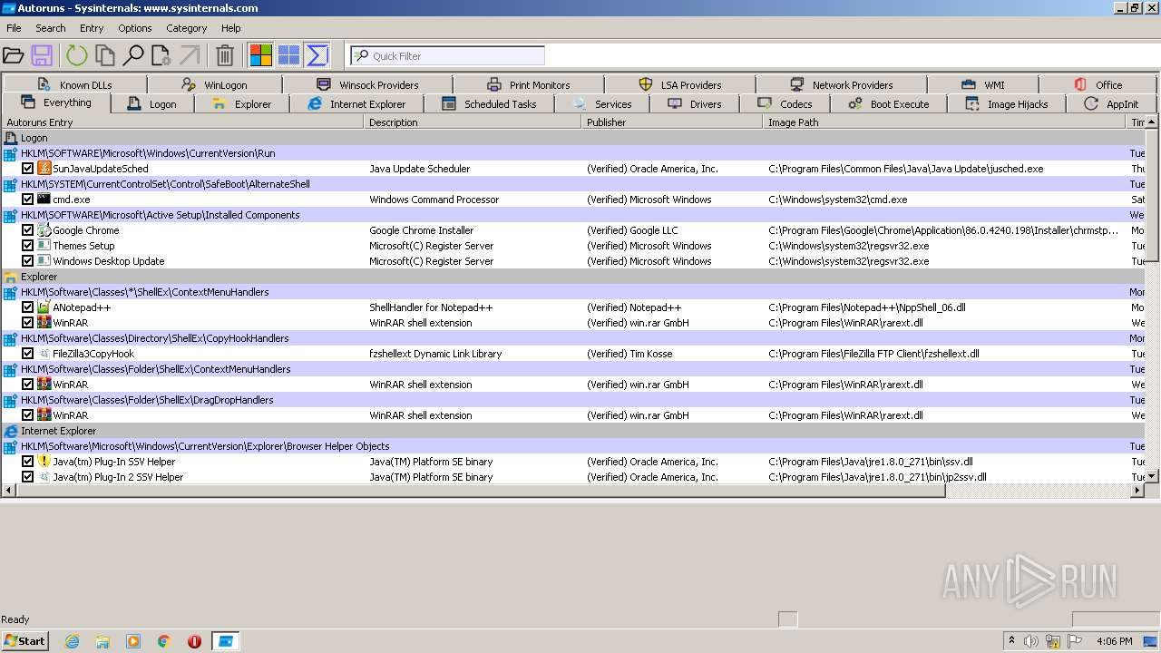The width and height of the screenshot is (1161, 653).
Task: Click the green Refresh toolbar icon
Action: click(76, 56)
